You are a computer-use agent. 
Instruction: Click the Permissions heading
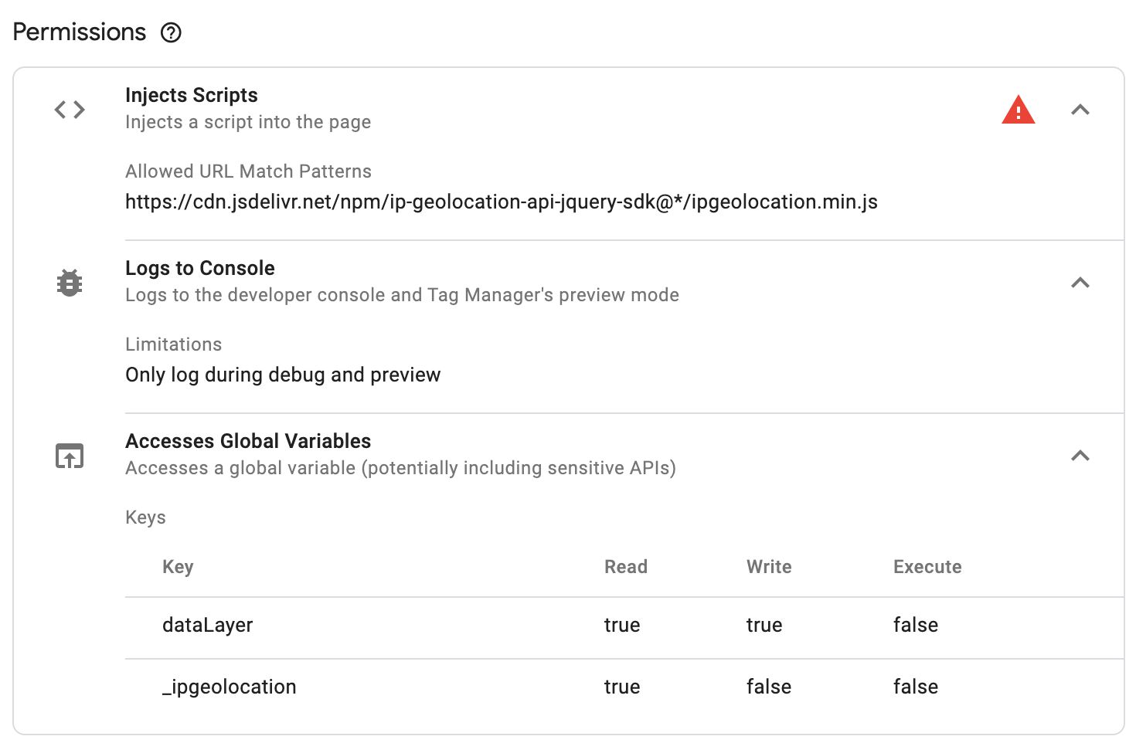(x=80, y=32)
